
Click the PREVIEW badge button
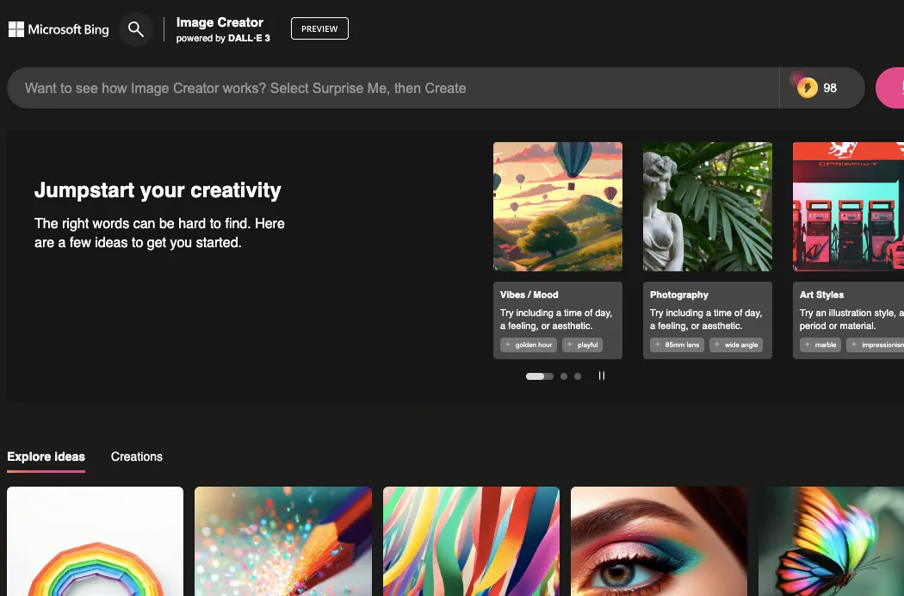pos(319,28)
